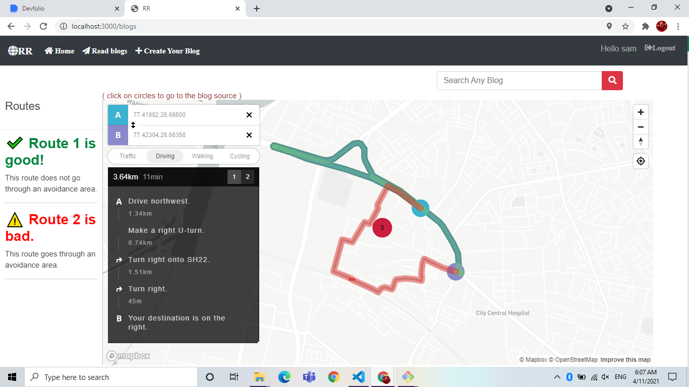The height and width of the screenshot is (387, 689).
Task: Open Visual Studio Code from taskbar
Action: [x=358, y=377]
